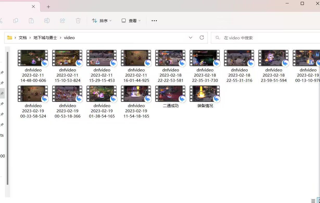Close the current Explorer tab

tap(33, 7)
